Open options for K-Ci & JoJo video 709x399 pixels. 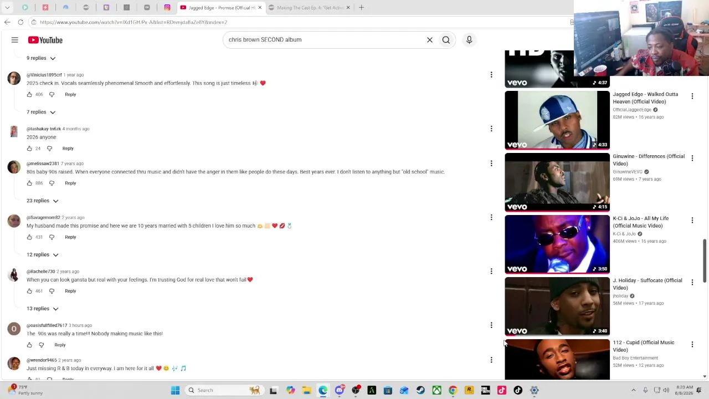click(x=692, y=221)
